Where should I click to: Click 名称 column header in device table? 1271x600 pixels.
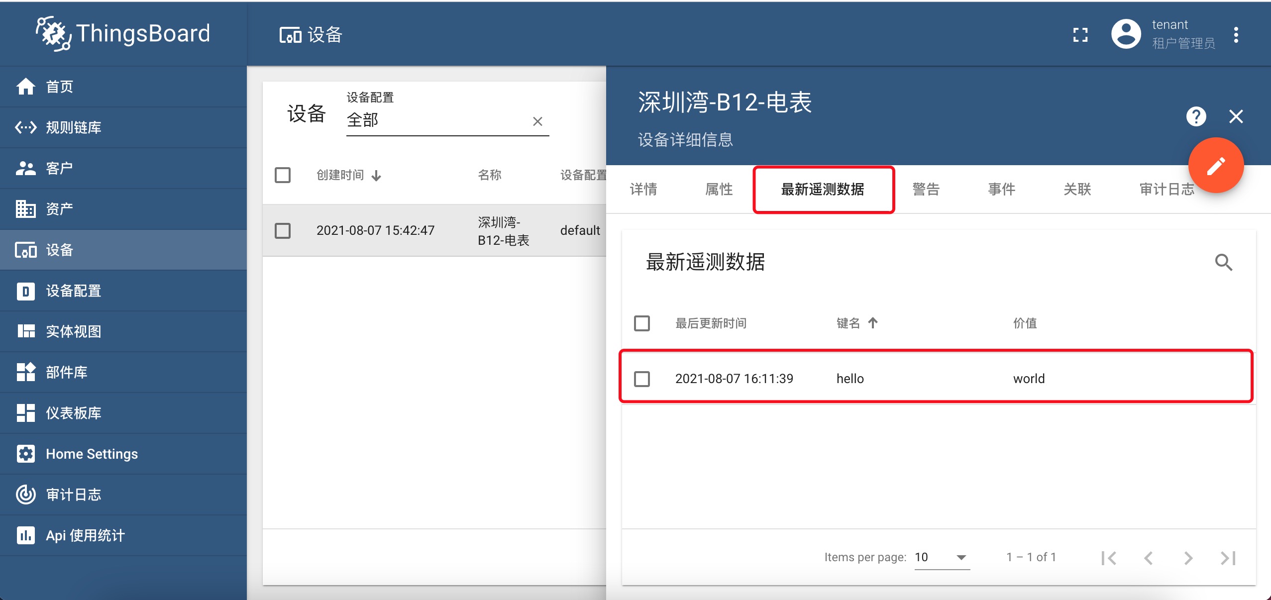490,175
